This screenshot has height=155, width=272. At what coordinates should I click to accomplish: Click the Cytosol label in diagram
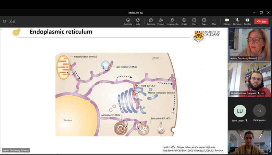155,58
